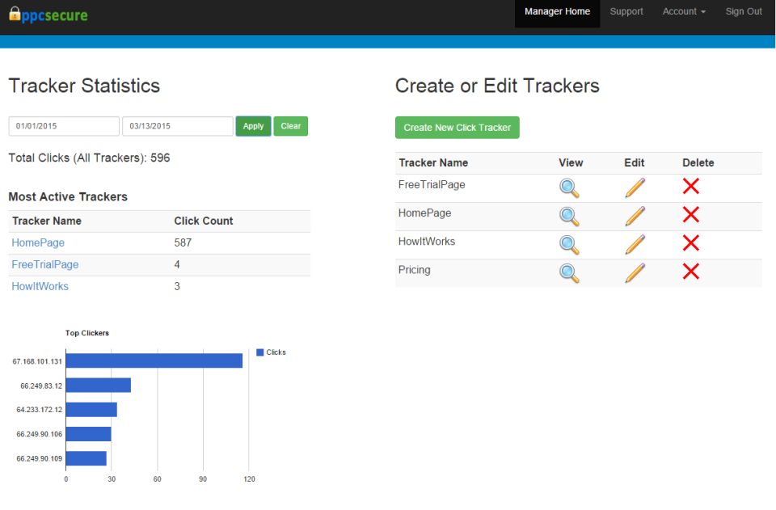
Task: Click the Click Count column header
Action: tap(204, 221)
